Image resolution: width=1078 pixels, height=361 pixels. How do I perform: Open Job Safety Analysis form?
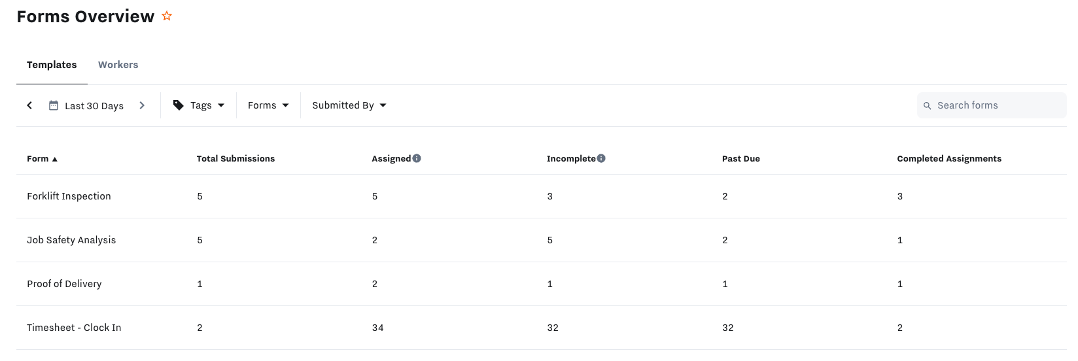point(71,240)
